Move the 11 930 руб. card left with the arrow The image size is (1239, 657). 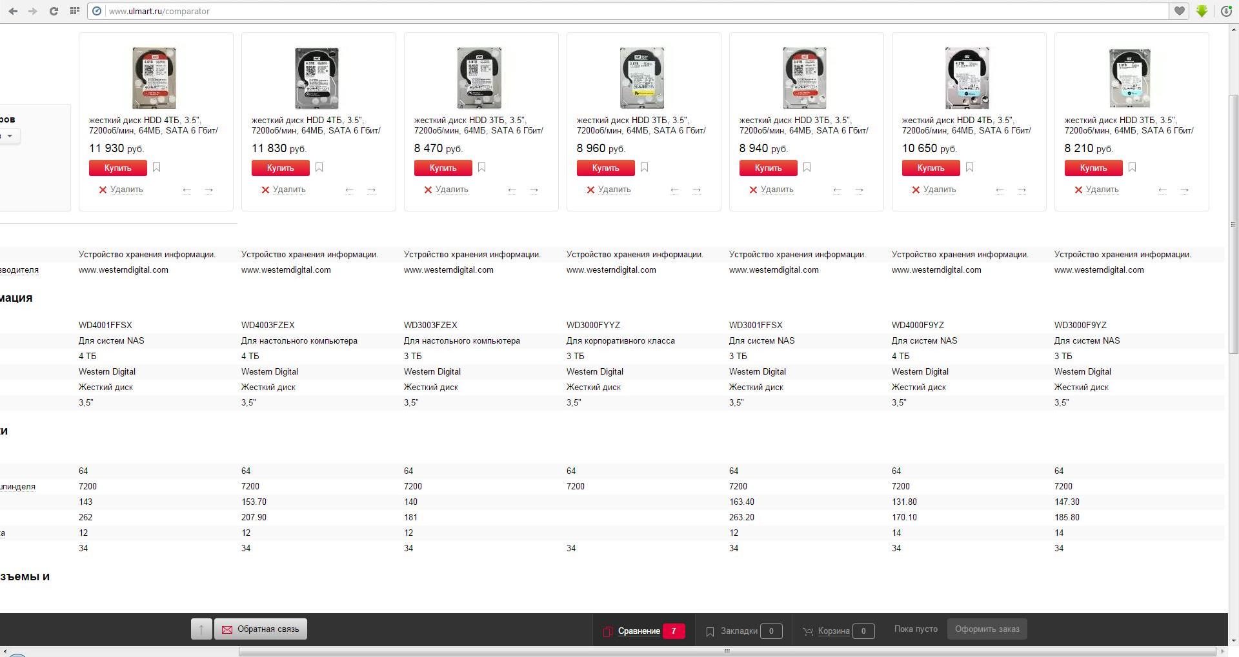[x=187, y=190]
